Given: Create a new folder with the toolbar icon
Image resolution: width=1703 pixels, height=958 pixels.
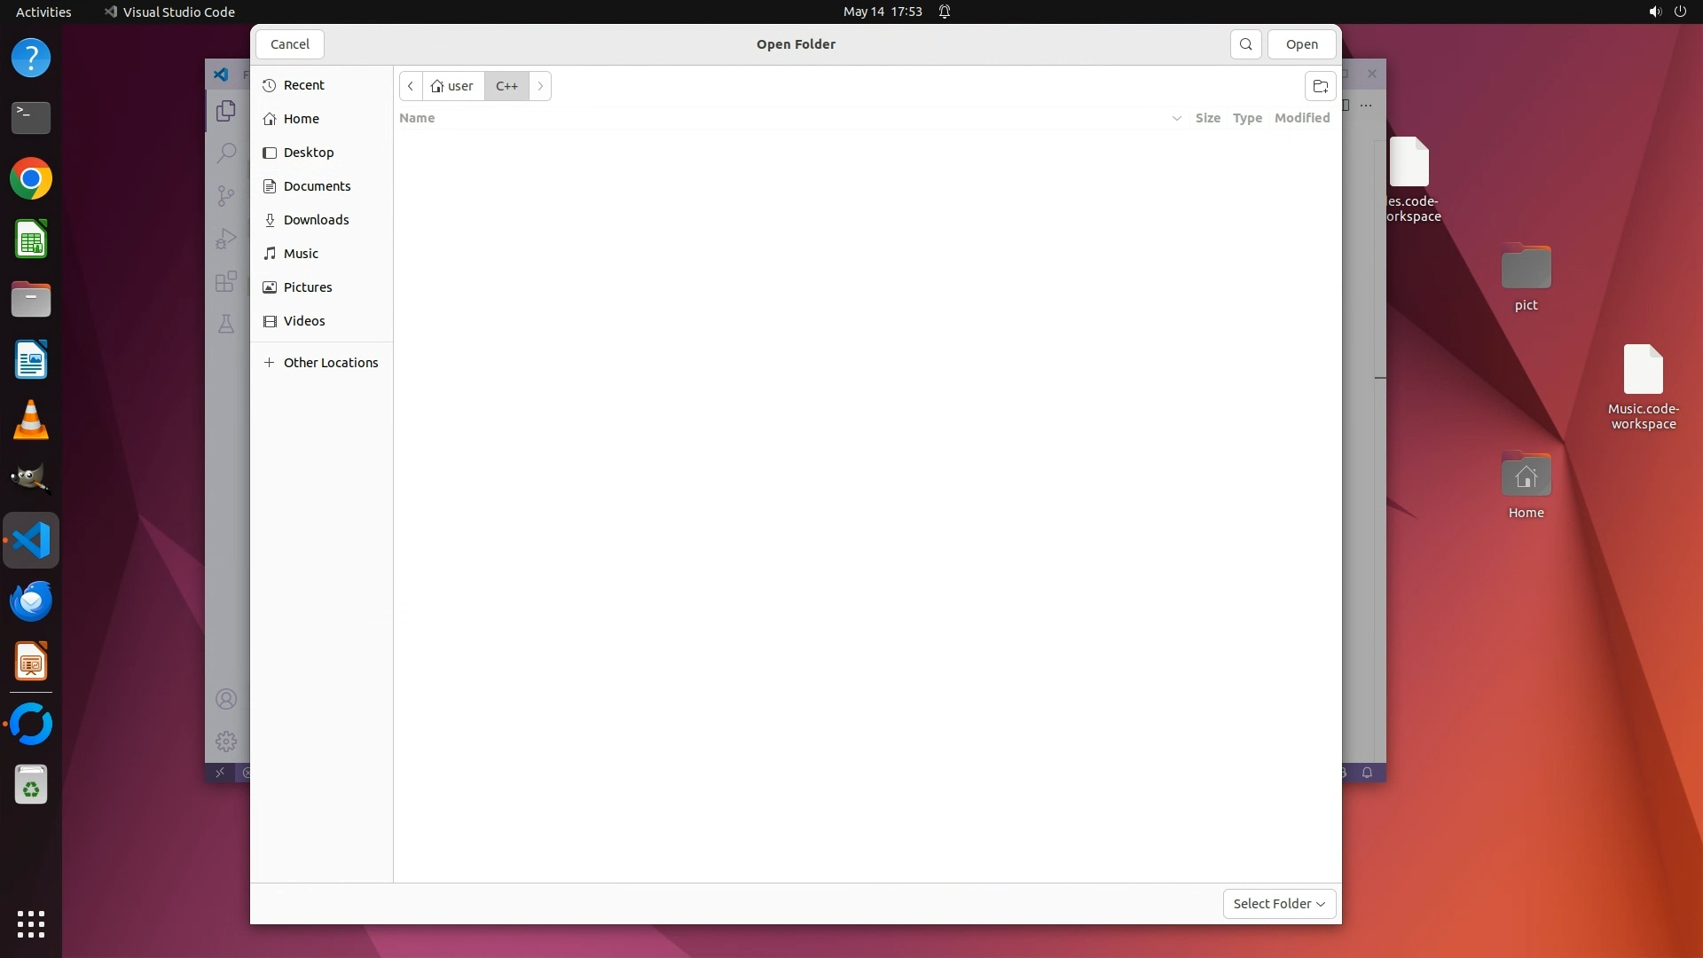Looking at the screenshot, I should (1320, 86).
